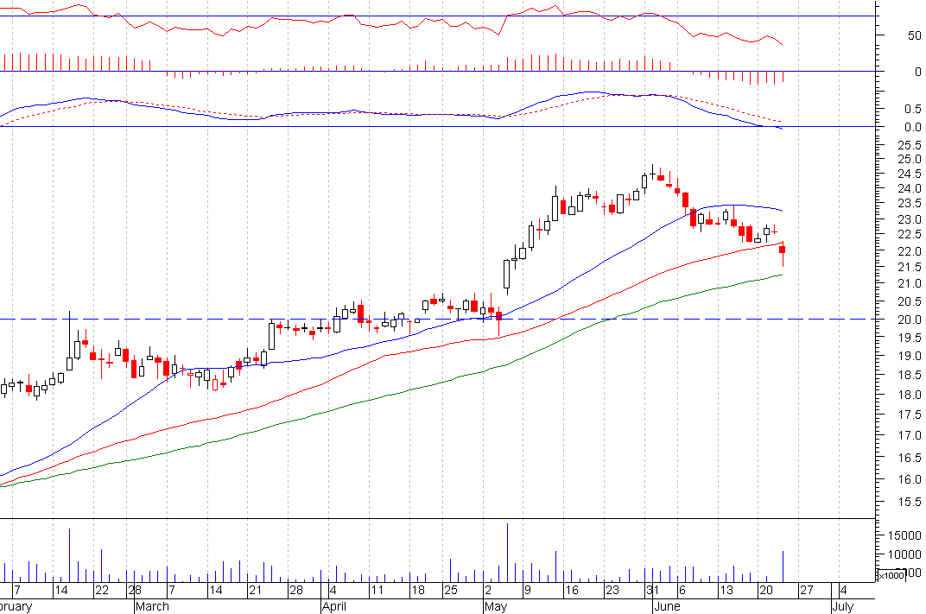Select the 50 indicator axis label
926x614 pixels.
click(914, 35)
